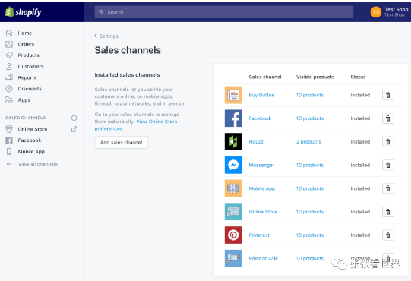Screen dimensions: 411x281
Task: Click the Shopify logo
Action: point(24,12)
